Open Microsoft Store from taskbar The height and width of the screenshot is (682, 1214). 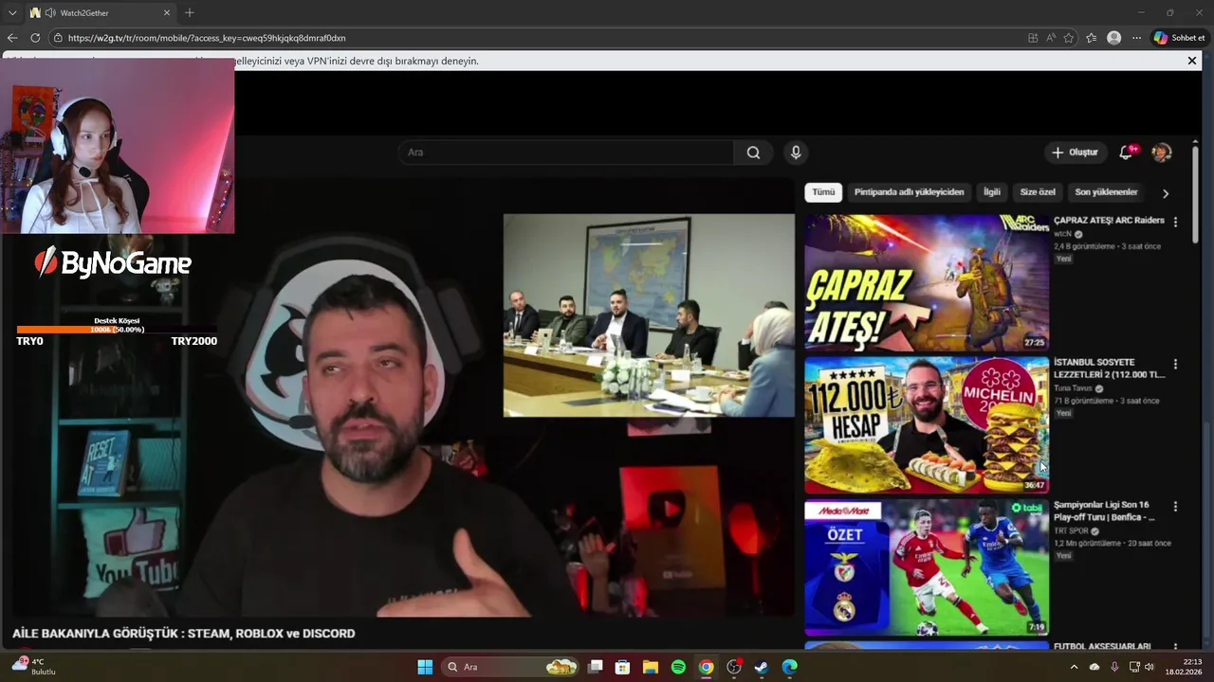tap(623, 667)
